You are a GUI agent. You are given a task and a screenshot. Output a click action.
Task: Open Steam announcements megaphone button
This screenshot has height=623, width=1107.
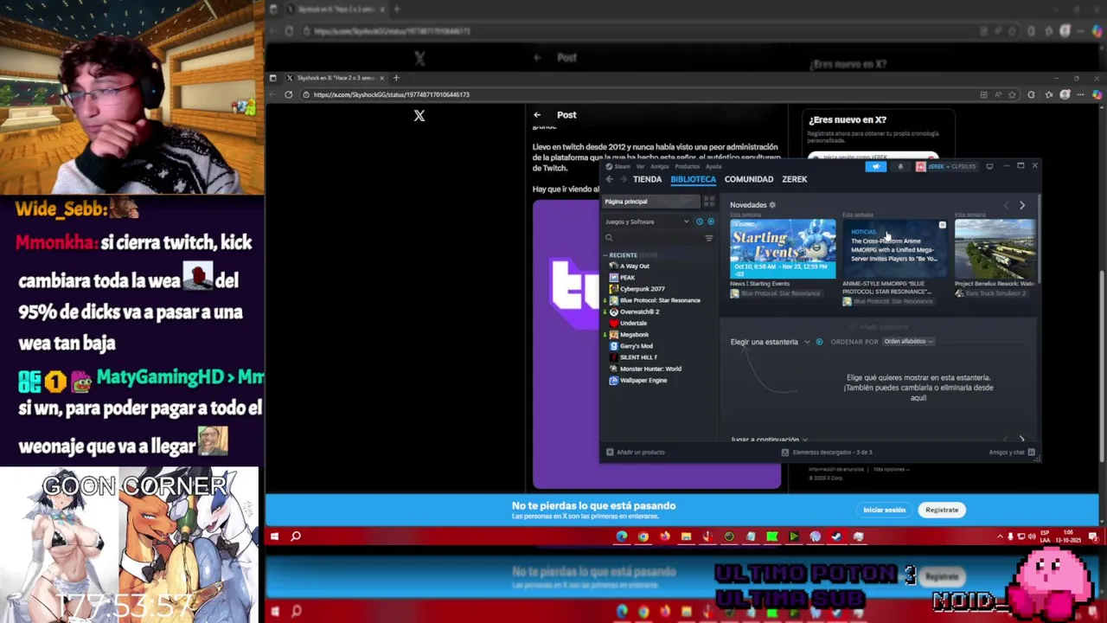pos(875,166)
